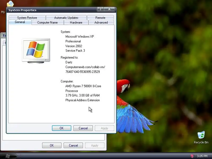Select the text 'Service Pack 3'
This screenshot has height=159, width=212.
[x=75, y=51]
